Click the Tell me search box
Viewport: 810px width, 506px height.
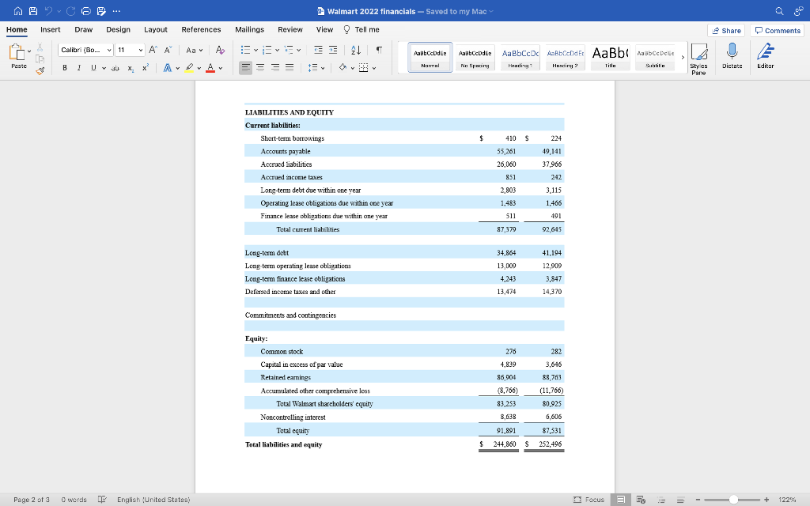(x=361, y=29)
